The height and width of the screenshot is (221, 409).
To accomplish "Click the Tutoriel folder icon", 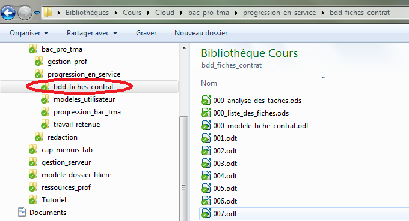I will coord(33,200).
